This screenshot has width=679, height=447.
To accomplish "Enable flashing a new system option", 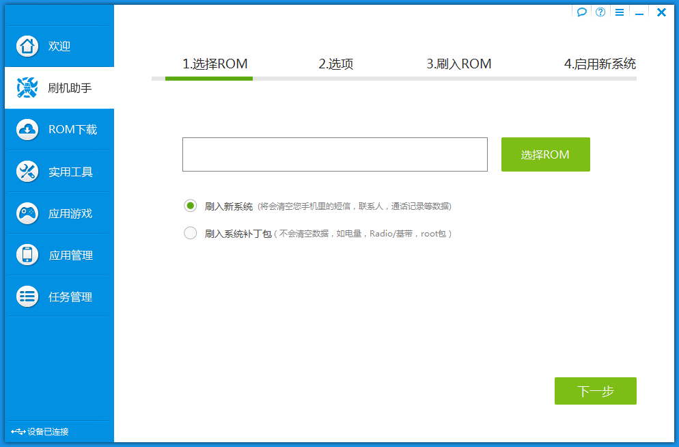I will [190, 205].
